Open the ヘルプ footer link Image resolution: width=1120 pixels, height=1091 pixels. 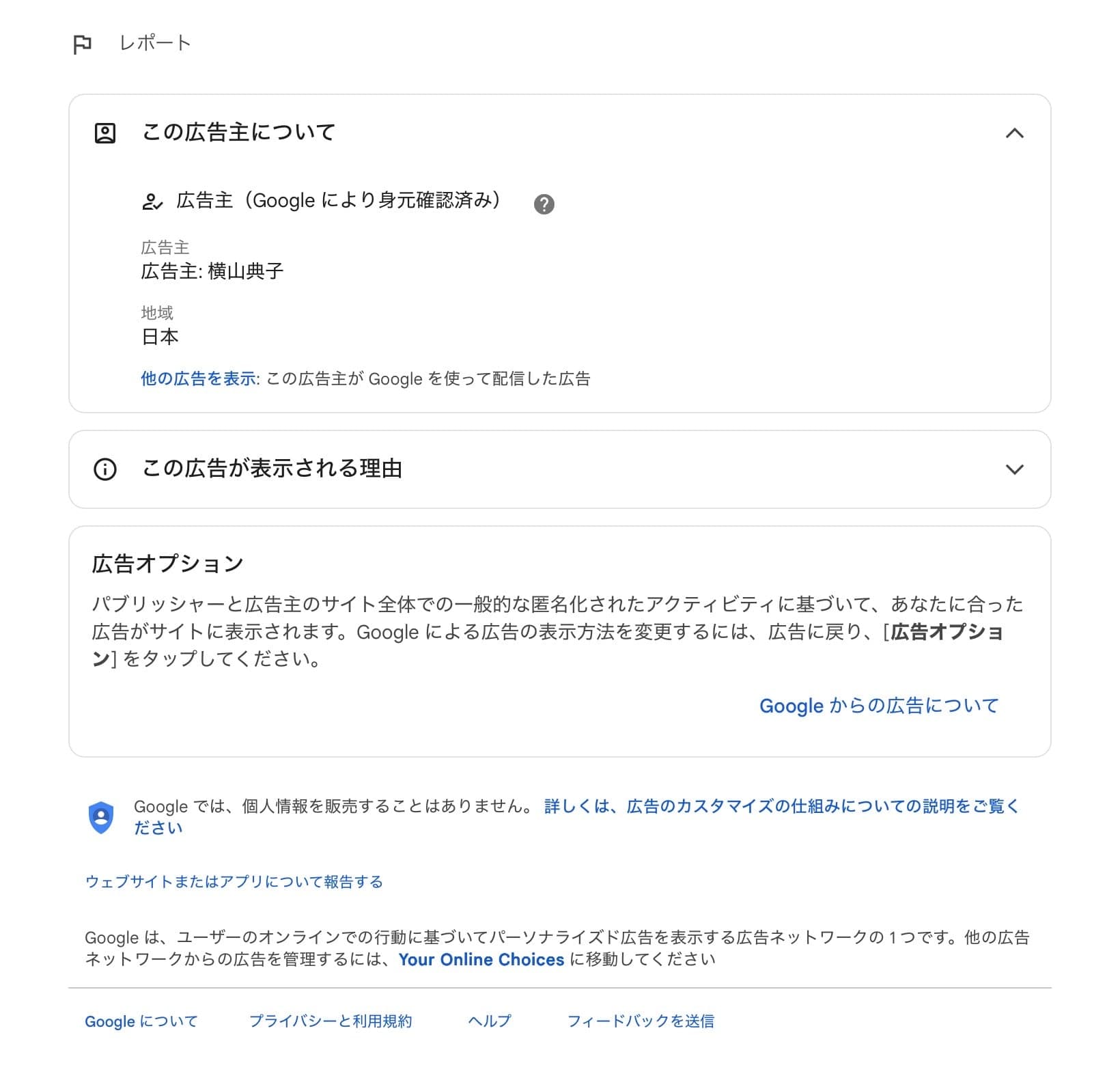(490, 1021)
